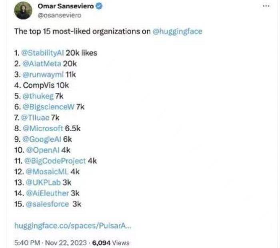Open the @runwayml mention

43,75
